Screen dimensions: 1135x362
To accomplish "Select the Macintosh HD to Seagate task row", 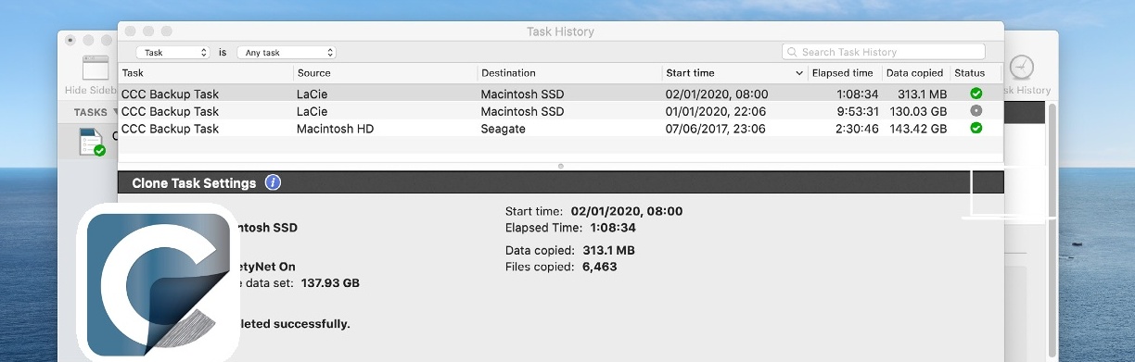I will coord(560,129).
